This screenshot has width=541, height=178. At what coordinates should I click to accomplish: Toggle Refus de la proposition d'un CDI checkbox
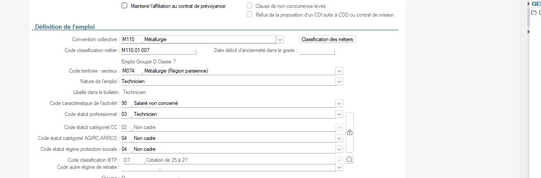point(249,14)
